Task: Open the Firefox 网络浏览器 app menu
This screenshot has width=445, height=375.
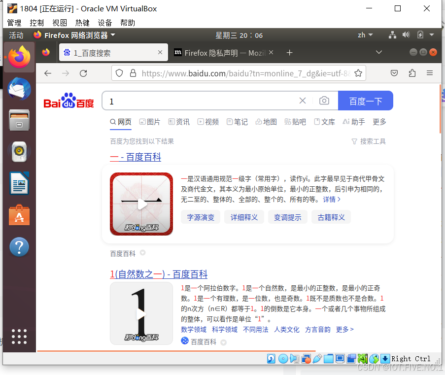Action: [74, 35]
